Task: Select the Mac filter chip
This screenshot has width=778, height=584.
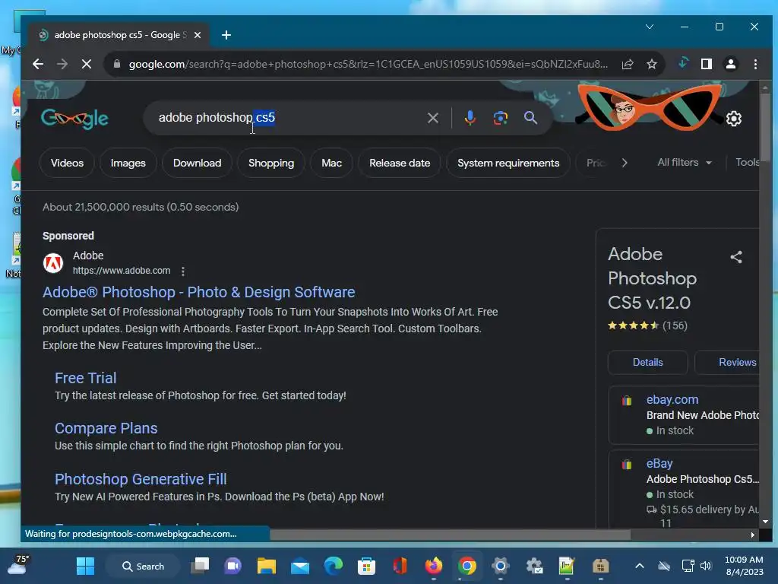Action: pyautogui.click(x=331, y=163)
